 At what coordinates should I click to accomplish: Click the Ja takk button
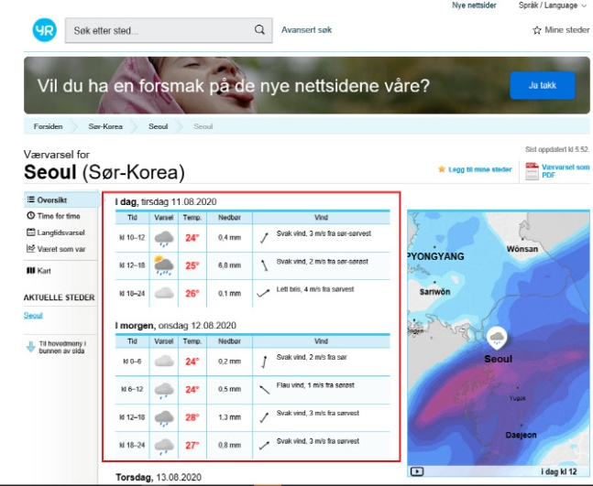coord(543,85)
